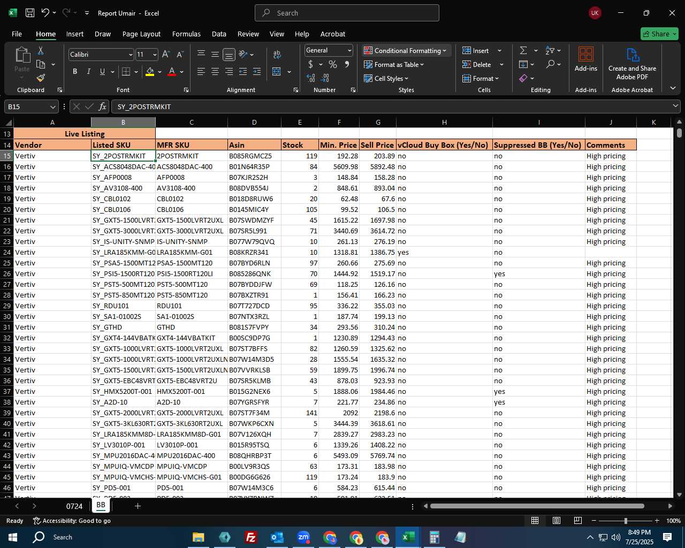Click the Search box in title bar

347,13
